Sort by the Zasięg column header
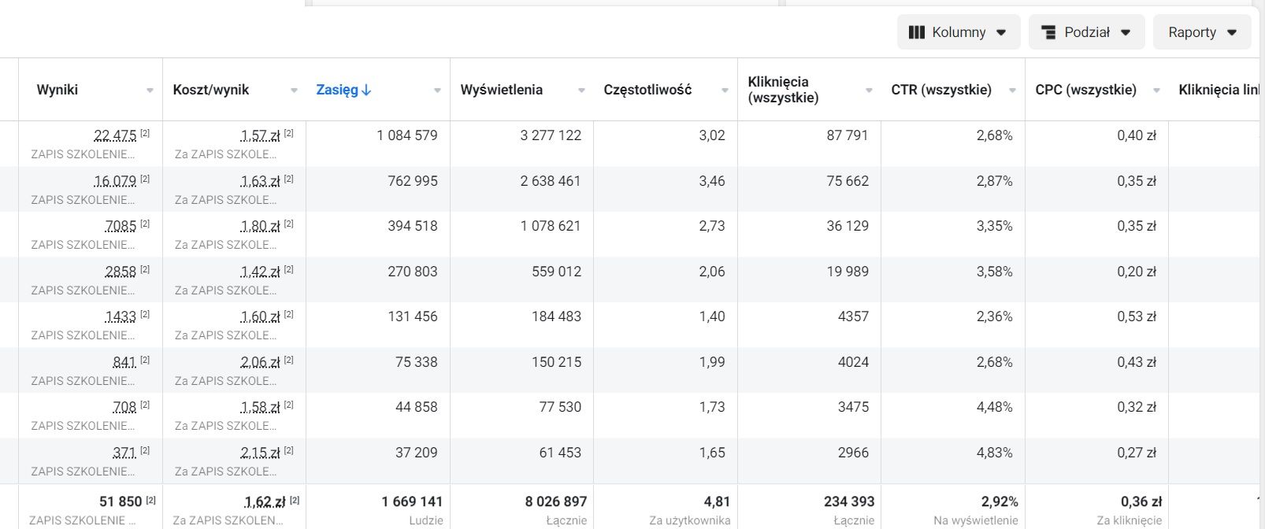This screenshot has width=1265, height=529. (x=337, y=90)
